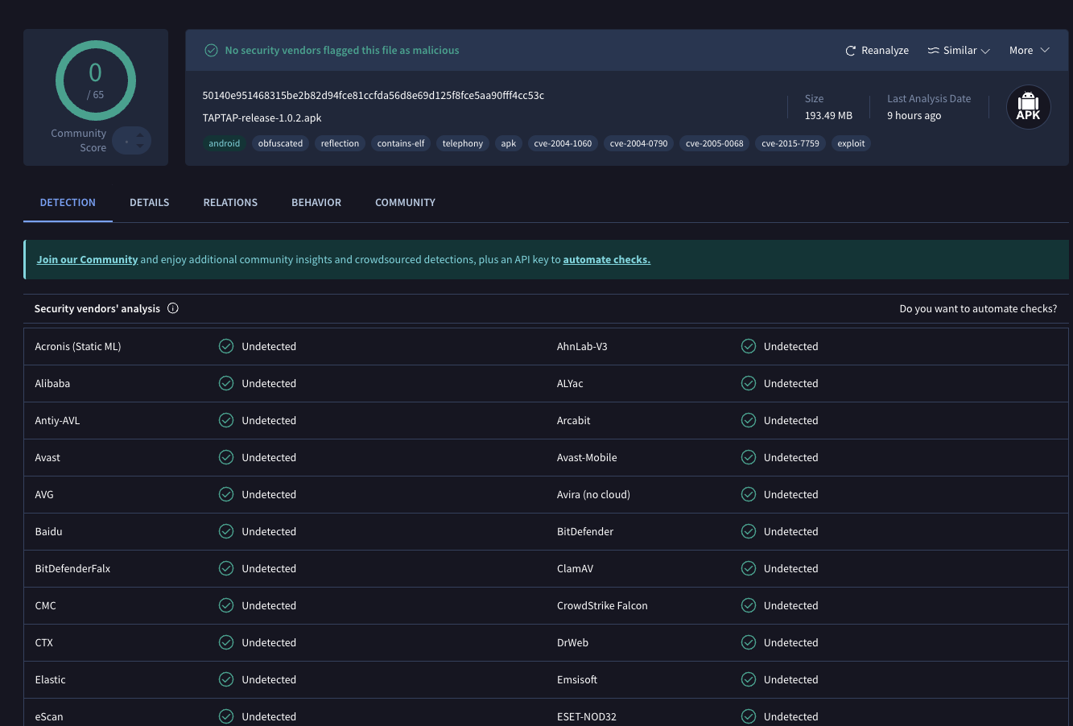
Task: Click the cve-2015-7759 tag
Action: click(790, 143)
